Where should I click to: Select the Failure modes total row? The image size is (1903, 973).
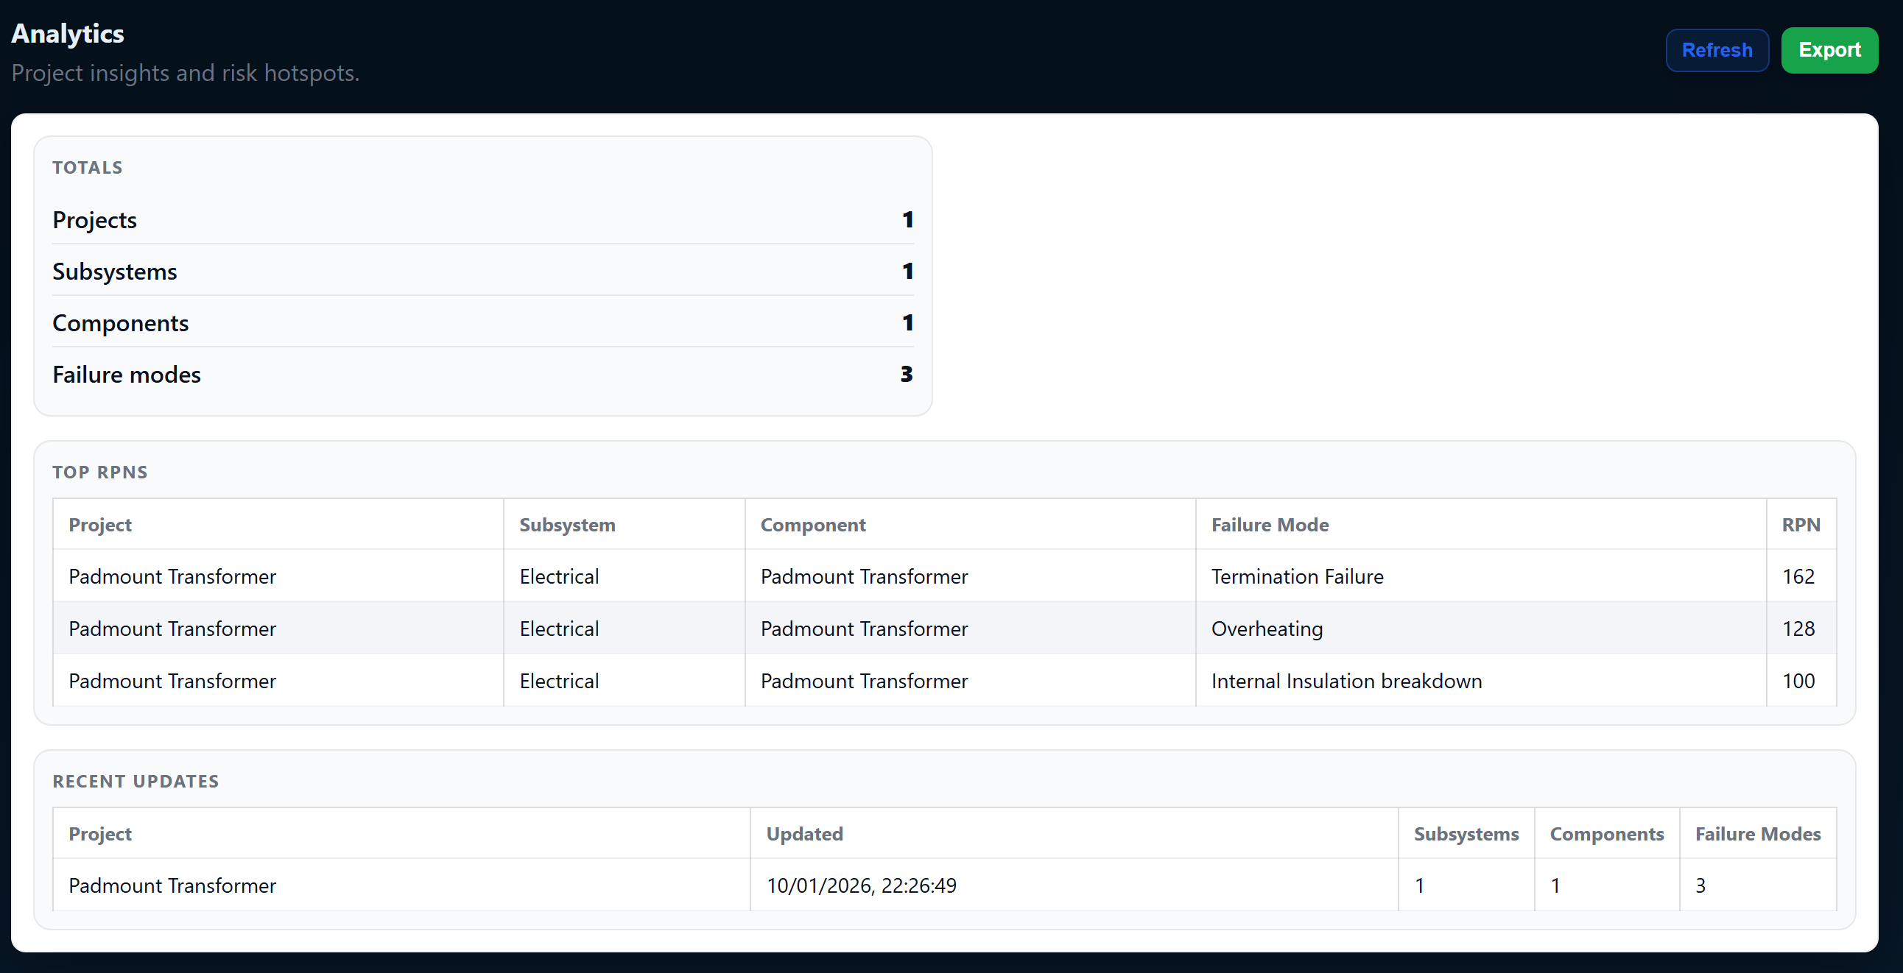(x=482, y=375)
